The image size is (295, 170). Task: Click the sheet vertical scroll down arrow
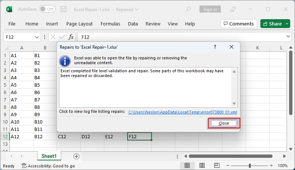[291, 149]
